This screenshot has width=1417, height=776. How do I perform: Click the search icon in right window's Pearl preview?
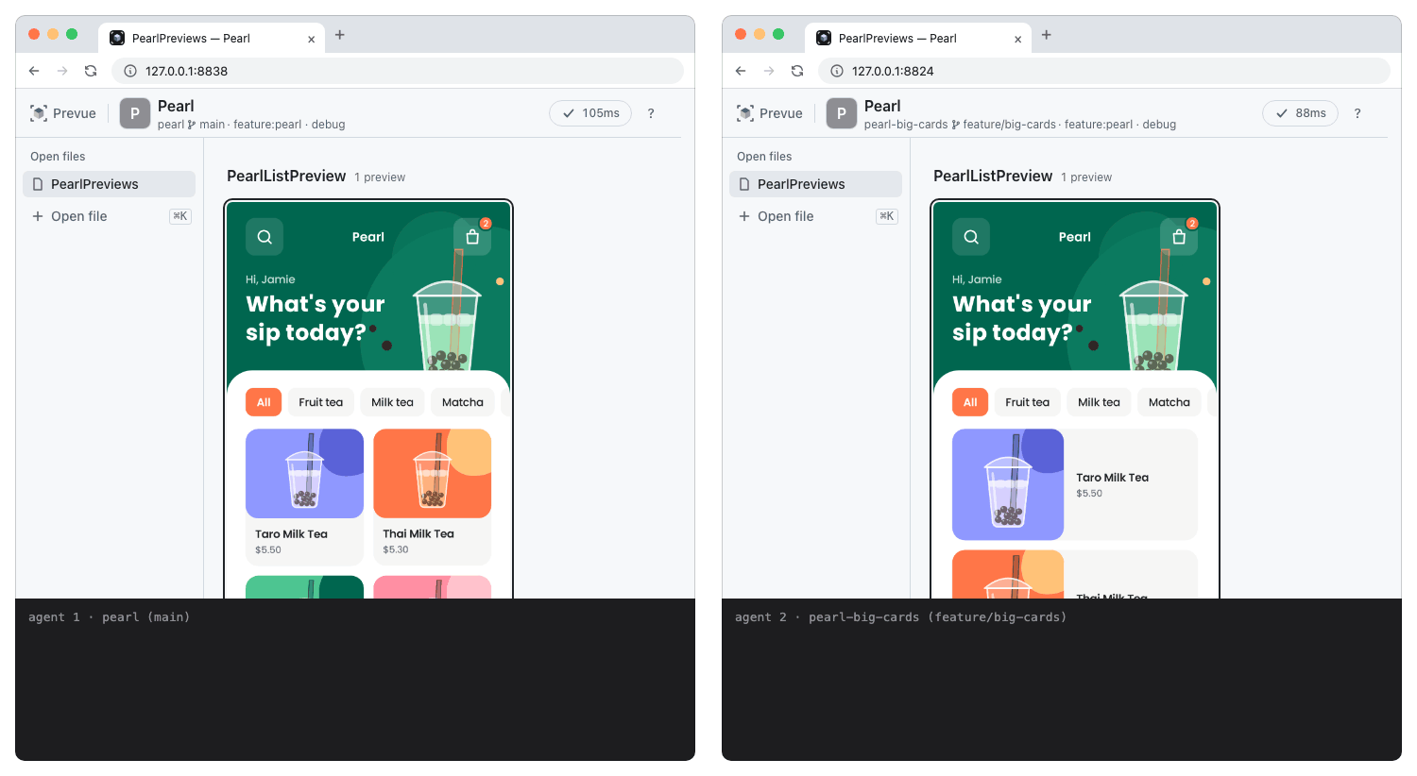point(971,237)
